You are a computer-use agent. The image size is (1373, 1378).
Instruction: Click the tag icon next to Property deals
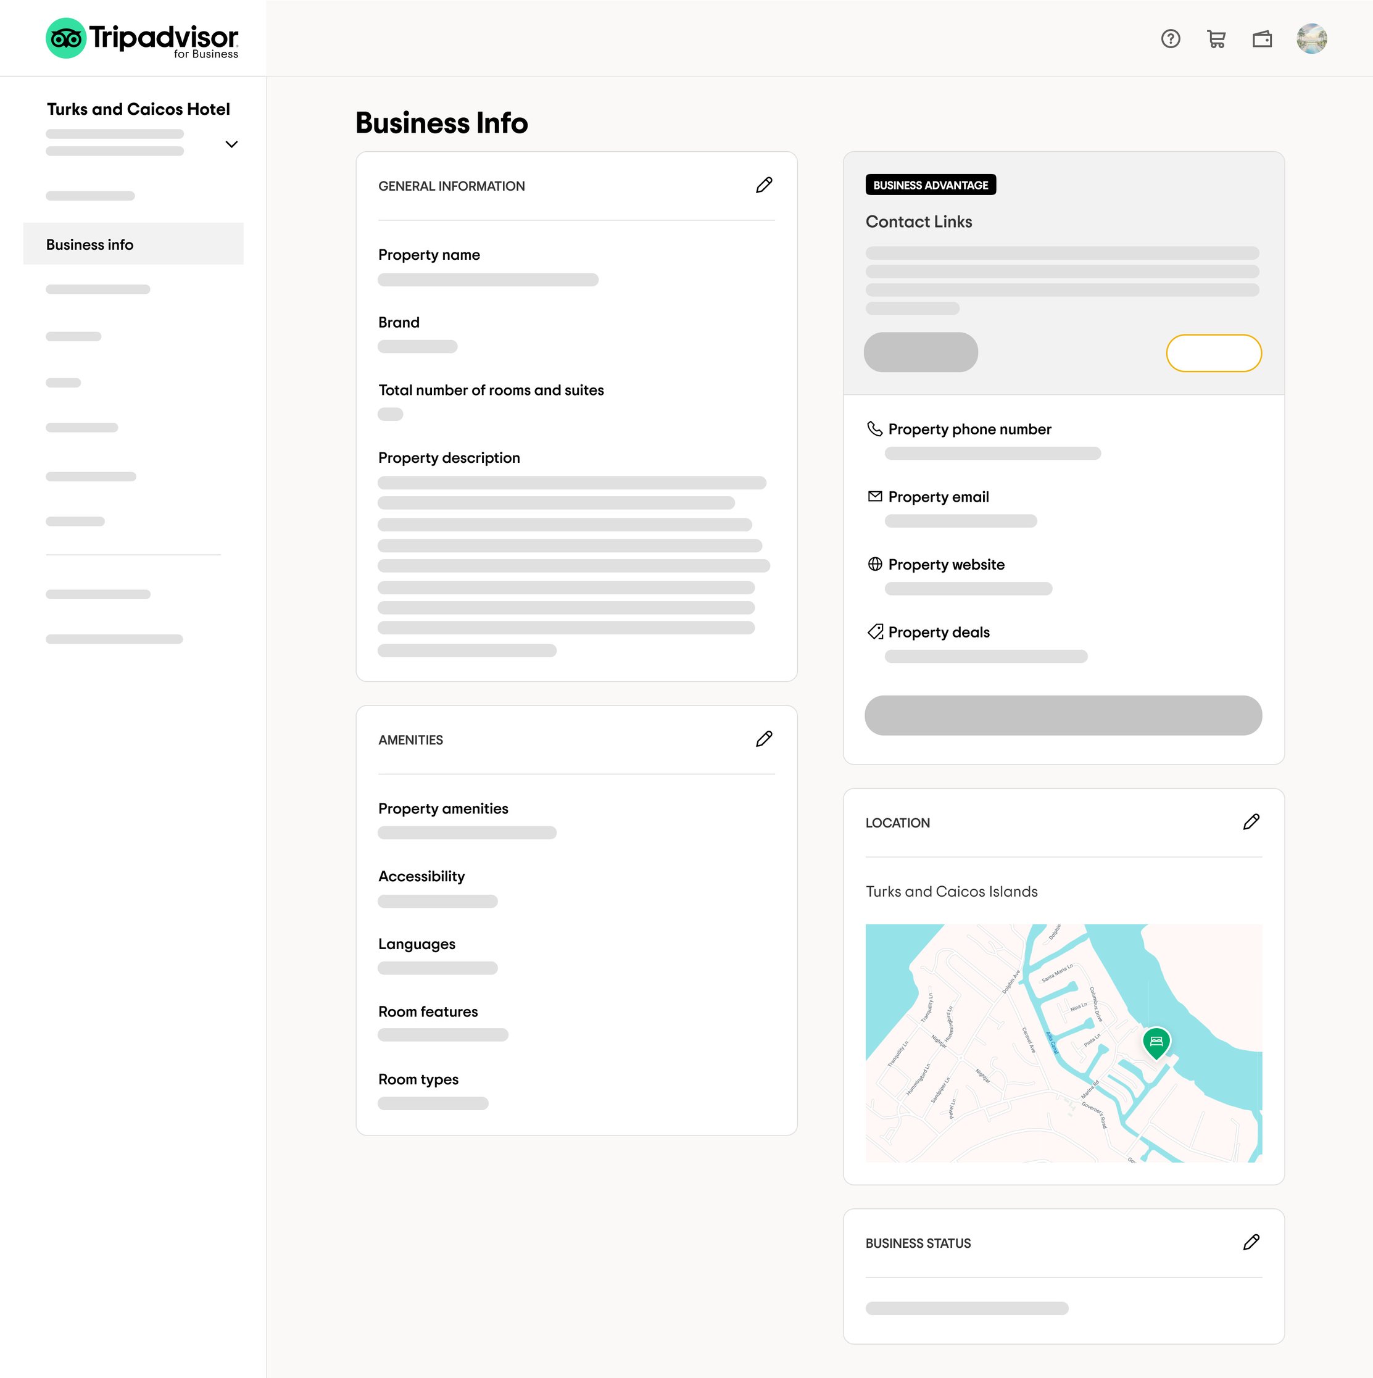coord(874,632)
